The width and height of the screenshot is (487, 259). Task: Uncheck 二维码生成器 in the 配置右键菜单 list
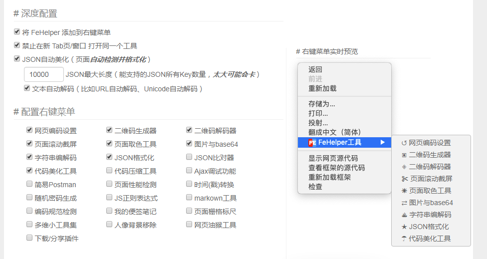point(109,130)
